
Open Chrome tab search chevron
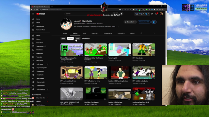pos(154,6)
